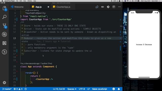
Task: Click the home indicator bar in simulator
Action: 144,77
